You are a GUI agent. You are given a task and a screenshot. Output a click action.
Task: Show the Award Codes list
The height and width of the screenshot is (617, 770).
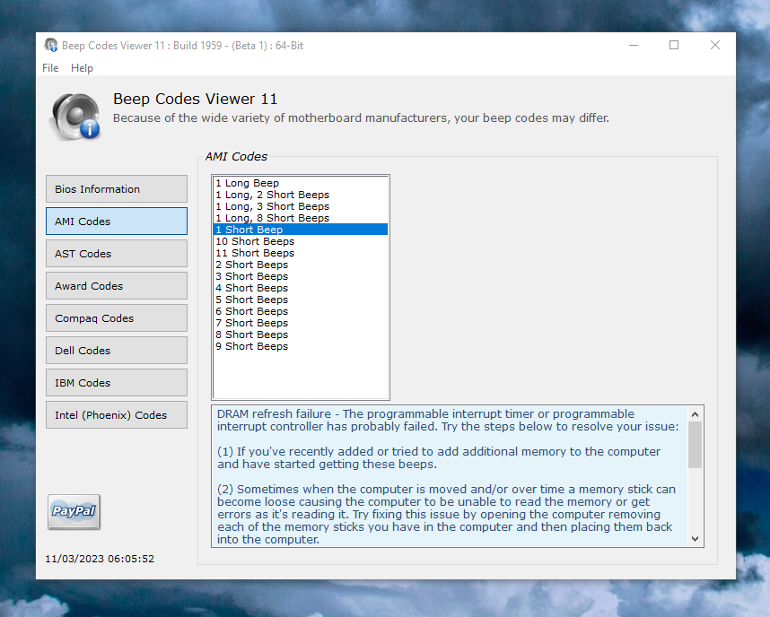[117, 286]
